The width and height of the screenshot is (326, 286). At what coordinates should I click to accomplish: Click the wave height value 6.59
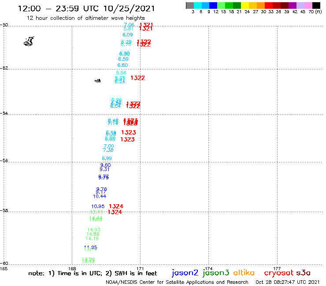(x=123, y=59)
